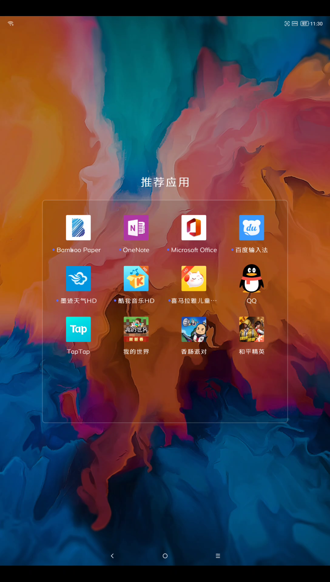Viewport: 330px width, 582px height.
Task: Open the 香肠派对 game icon
Action: tap(194, 329)
